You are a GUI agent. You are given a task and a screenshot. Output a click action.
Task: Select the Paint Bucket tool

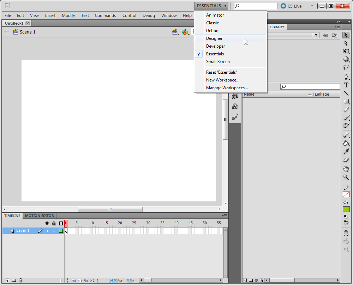346,143
